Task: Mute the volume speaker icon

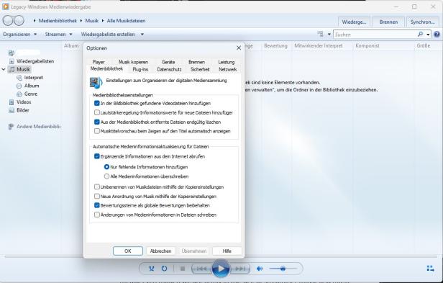Action: click(260, 269)
